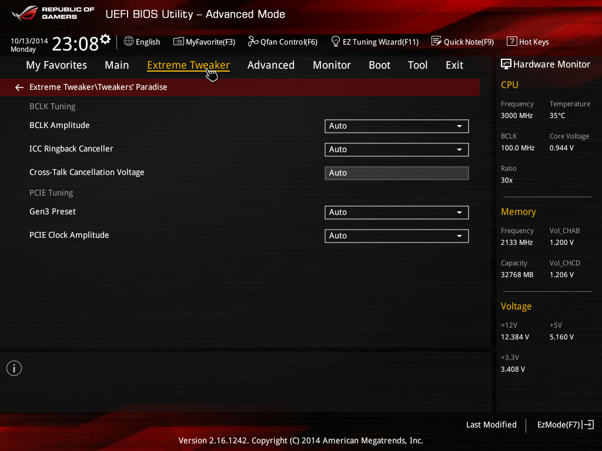Image resolution: width=602 pixels, height=451 pixels.
Task: Go to the Boot tab
Action: coord(379,65)
